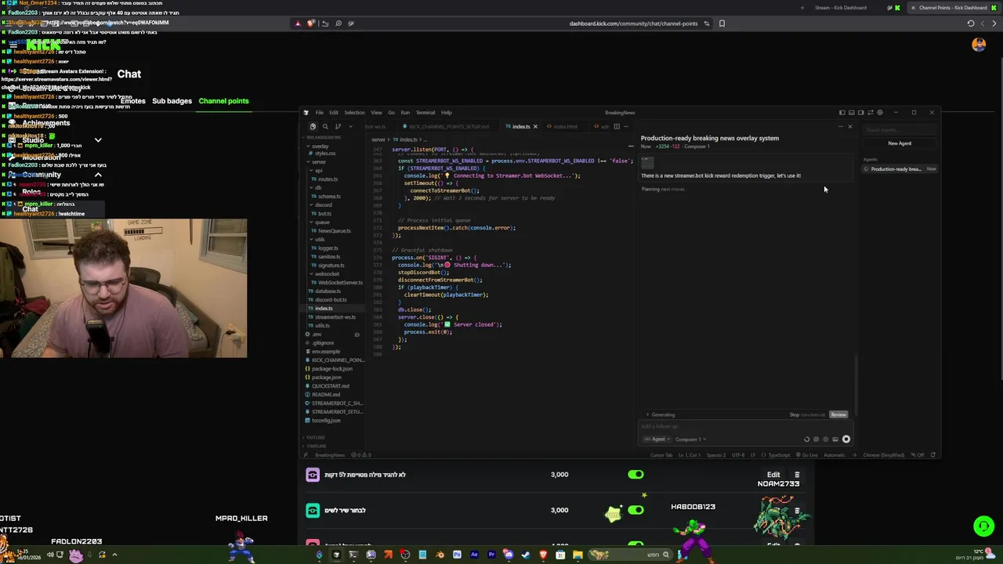
Task: Bookmark the page via address bar icon
Action: coord(722,23)
